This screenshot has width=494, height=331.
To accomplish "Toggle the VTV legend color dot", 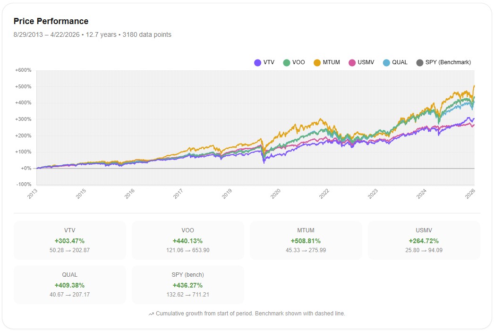I will (258, 63).
